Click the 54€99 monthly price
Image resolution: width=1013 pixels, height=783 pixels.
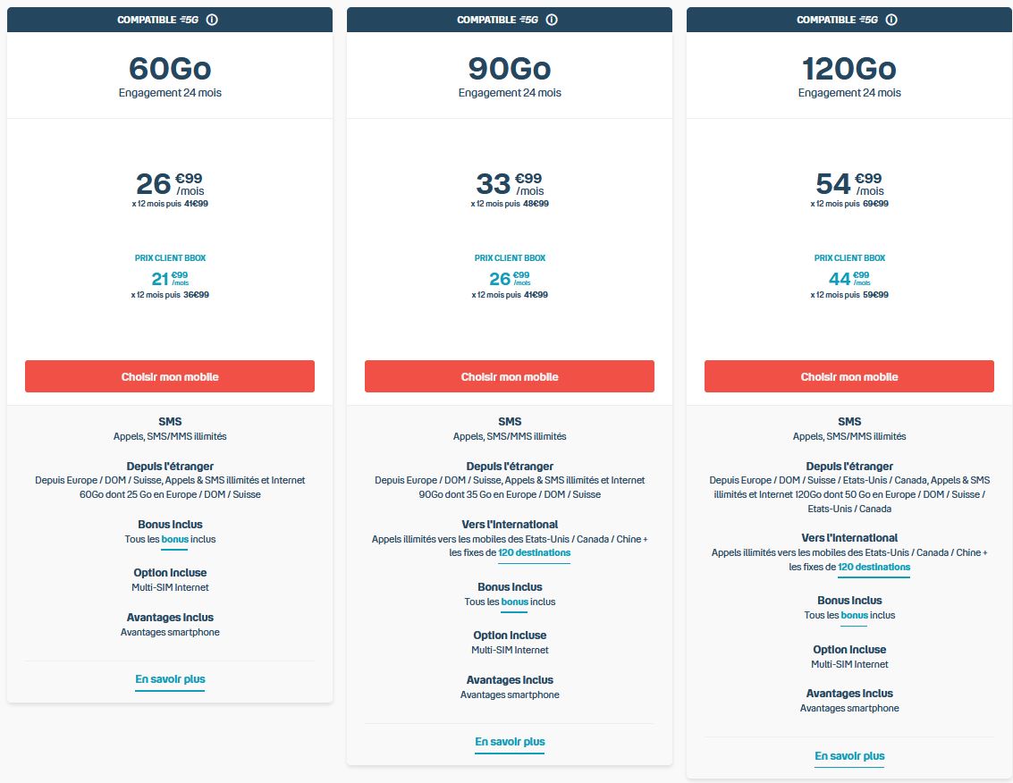(849, 184)
